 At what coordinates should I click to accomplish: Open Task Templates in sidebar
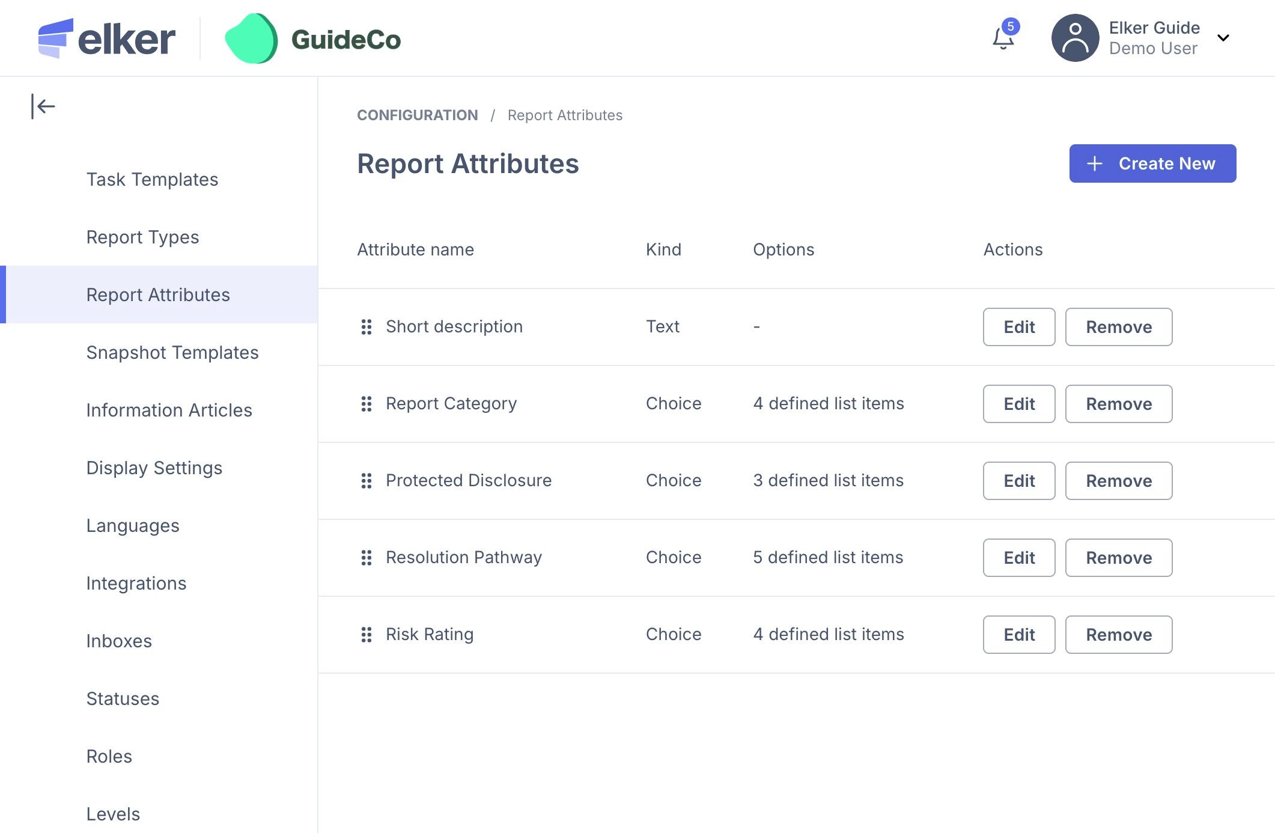pyautogui.click(x=152, y=179)
